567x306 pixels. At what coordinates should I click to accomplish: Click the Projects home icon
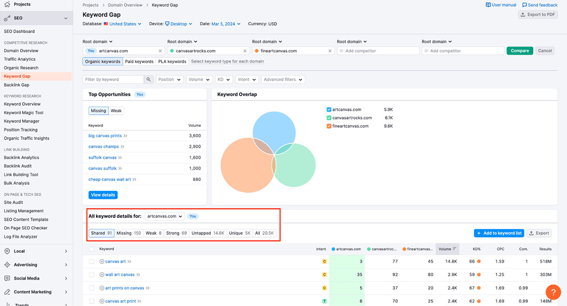(7, 5)
